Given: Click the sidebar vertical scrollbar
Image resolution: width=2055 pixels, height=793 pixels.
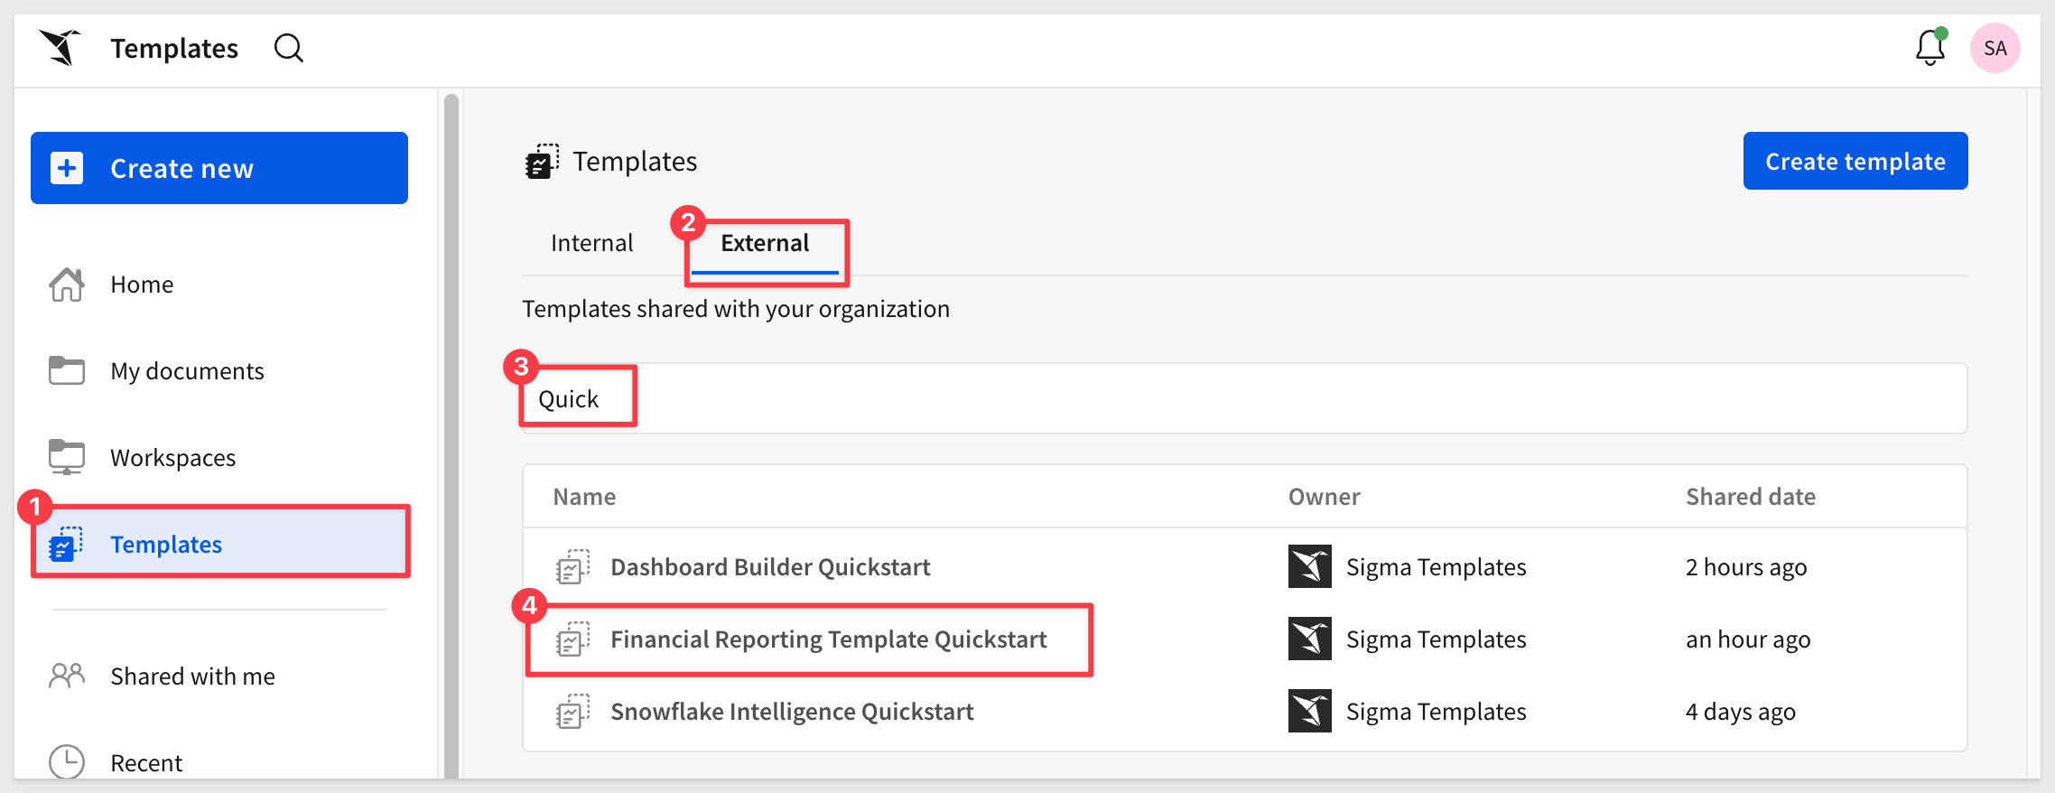Looking at the screenshot, I should point(451,434).
